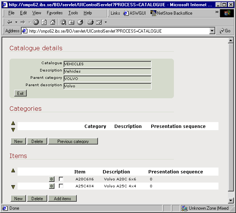The image size is (236, 213).
Task: Go to the Home page icon
Action: tap(52, 22)
